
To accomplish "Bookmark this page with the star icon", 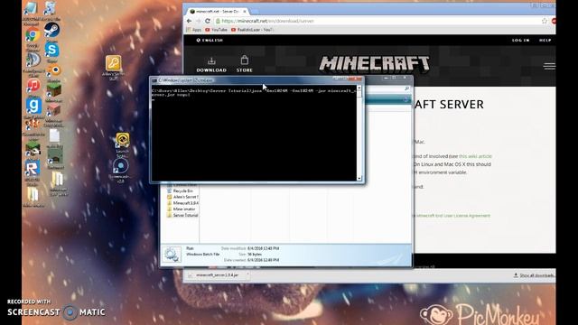I will click(x=545, y=21).
